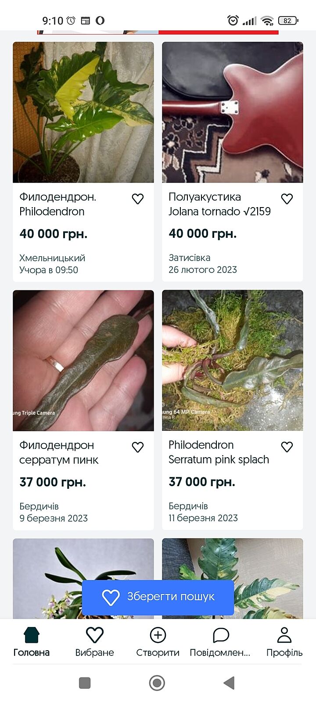This screenshot has height=702, width=316.
Task: Open the red Jolana guitar photo
Action: pyautogui.click(x=233, y=112)
